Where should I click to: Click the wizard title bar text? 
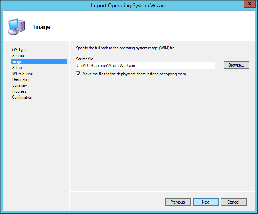128,6
